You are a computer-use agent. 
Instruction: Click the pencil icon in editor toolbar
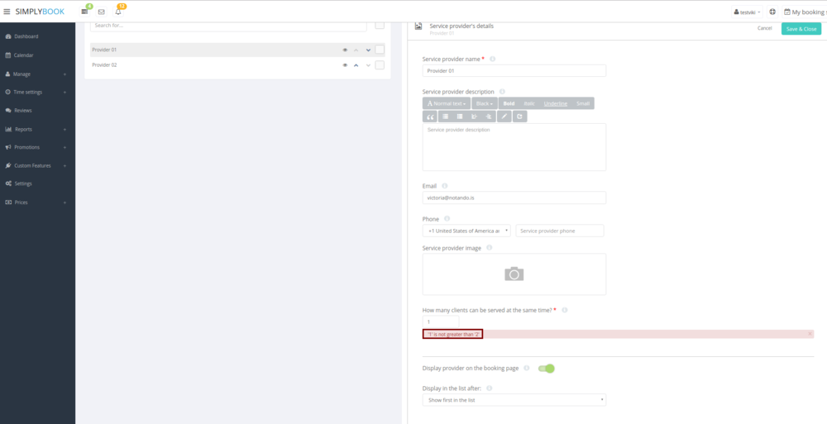pos(504,117)
